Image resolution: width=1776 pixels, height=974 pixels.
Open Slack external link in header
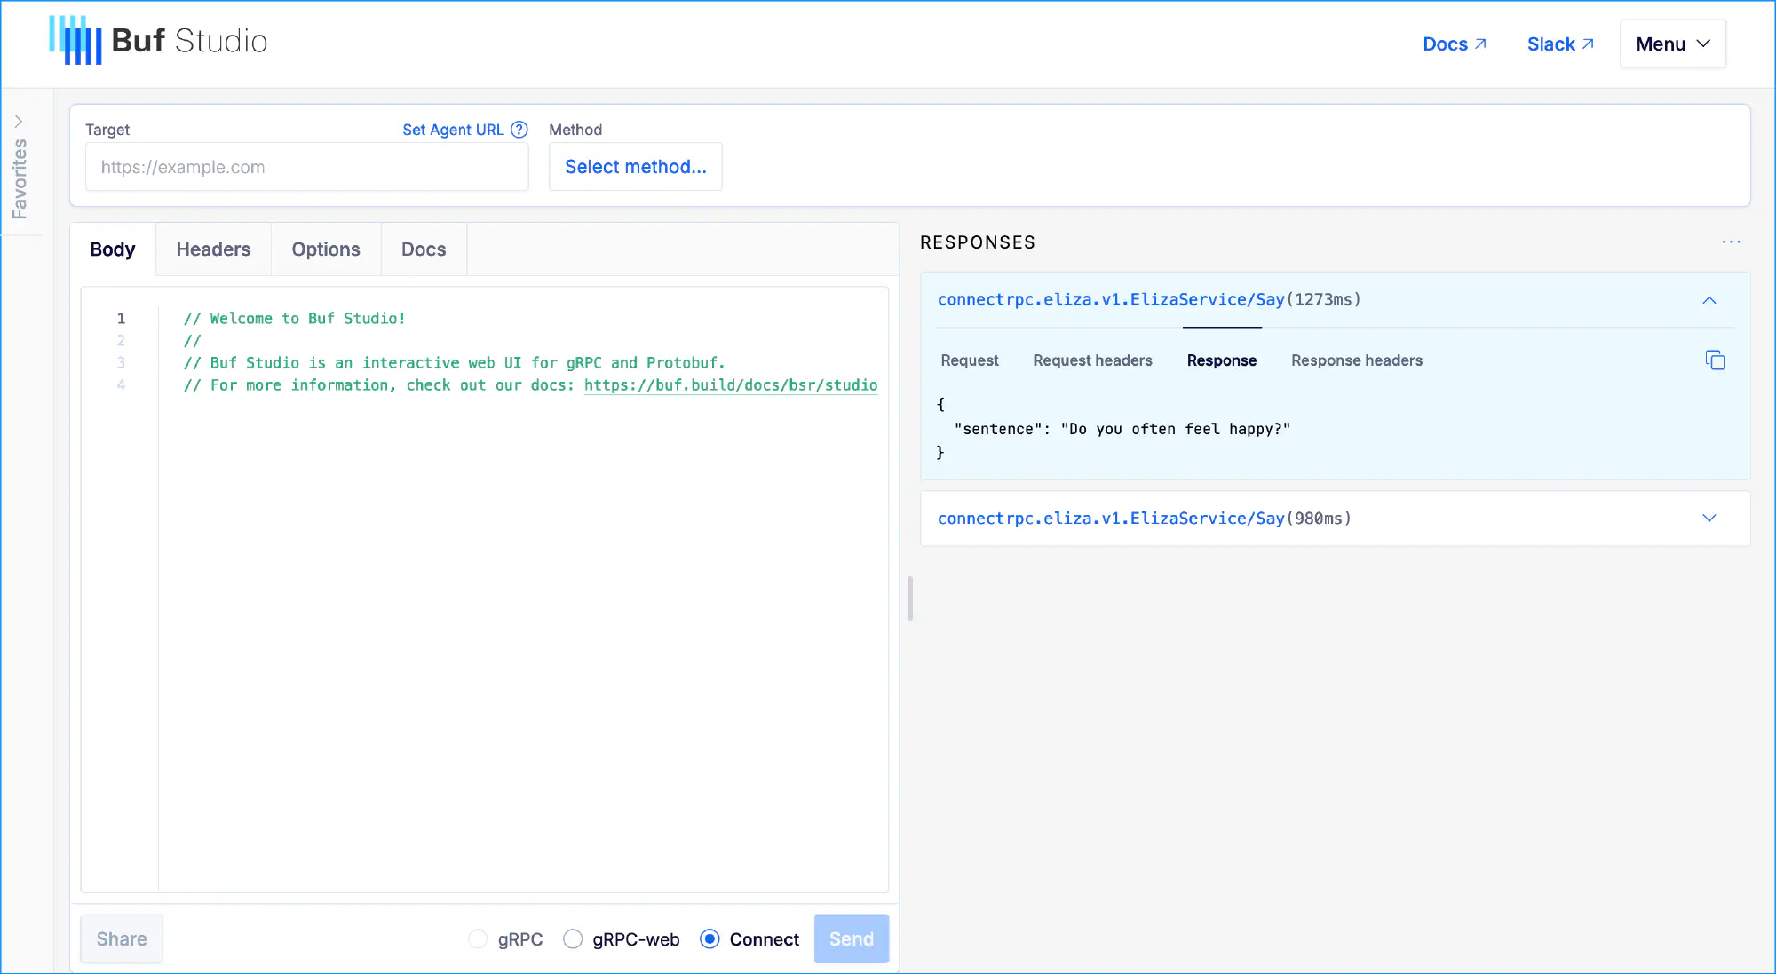1559,44
